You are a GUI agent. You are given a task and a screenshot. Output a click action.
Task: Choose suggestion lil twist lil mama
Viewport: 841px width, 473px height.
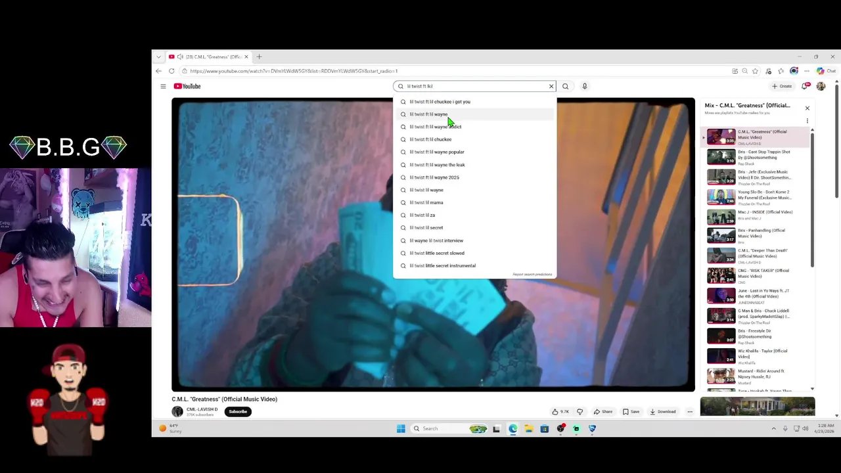(x=474, y=202)
